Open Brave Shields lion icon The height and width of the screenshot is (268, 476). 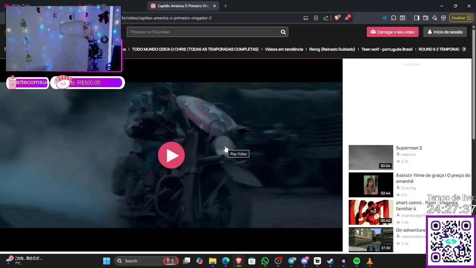click(x=337, y=17)
